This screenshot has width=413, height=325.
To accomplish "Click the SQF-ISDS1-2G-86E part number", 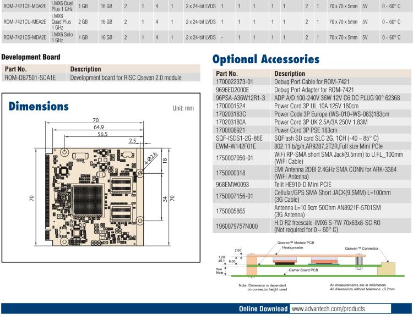I will 239,139.
